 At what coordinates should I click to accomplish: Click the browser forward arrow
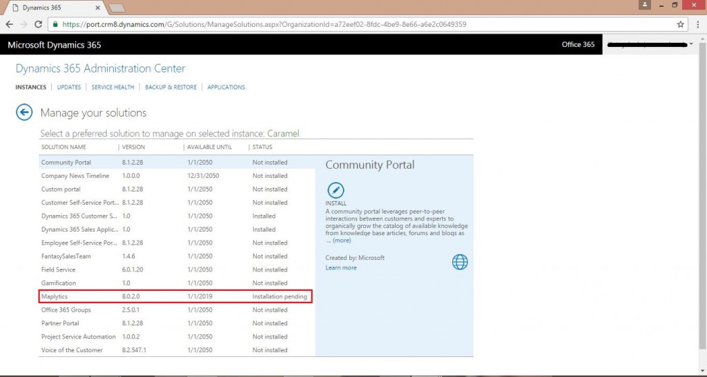(24, 24)
